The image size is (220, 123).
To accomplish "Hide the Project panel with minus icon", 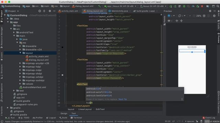I will point(54,11).
